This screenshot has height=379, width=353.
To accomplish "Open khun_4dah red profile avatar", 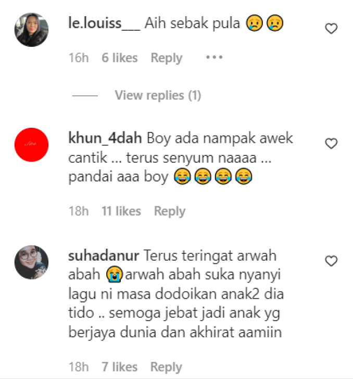I will [x=31, y=144].
